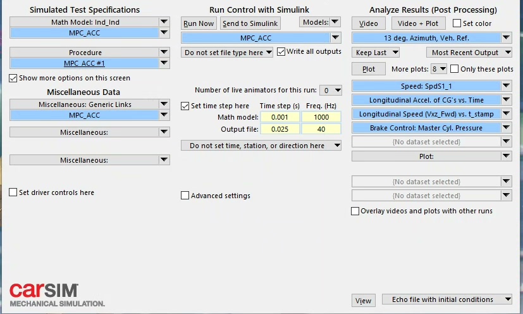
Task: Click the Run Now button
Action: (x=199, y=23)
